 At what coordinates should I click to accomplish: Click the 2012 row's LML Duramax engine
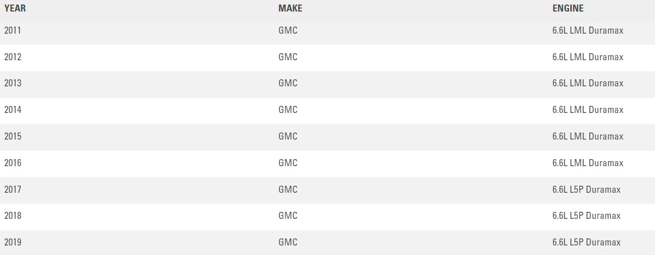(x=588, y=57)
